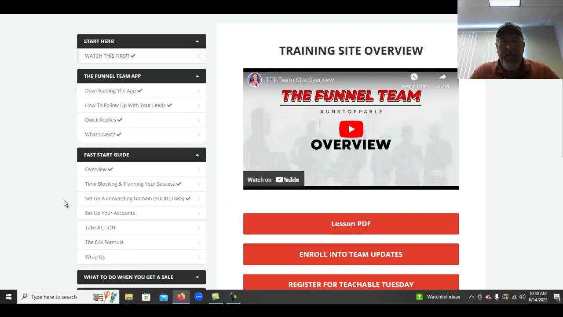Click the Share arrow icon on video
The width and height of the screenshot is (563, 317).
(442, 77)
